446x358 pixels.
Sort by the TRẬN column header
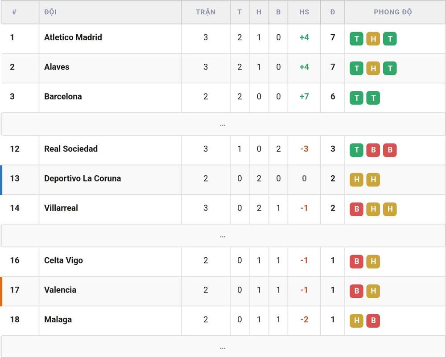tap(206, 12)
